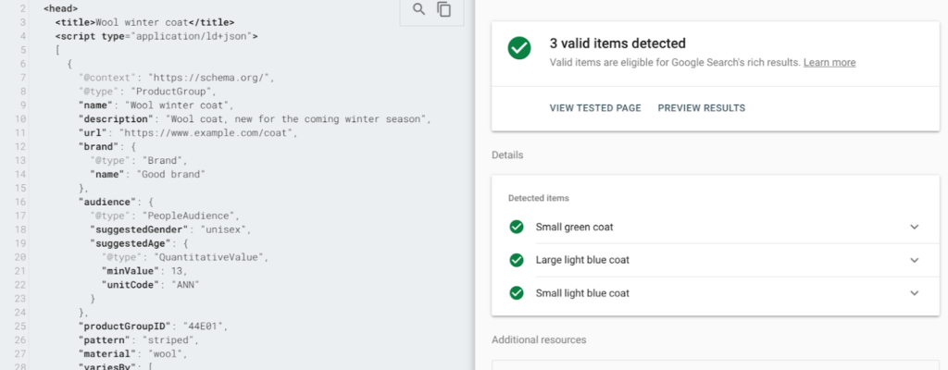The height and width of the screenshot is (370, 948).
Task: Click the Additional resources heading
Action: (x=539, y=339)
